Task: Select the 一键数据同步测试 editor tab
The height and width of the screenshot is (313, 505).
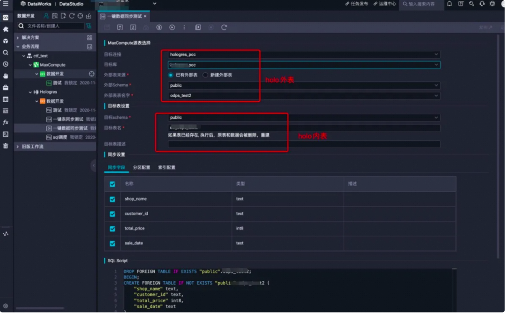Action: [x=124, y=16]
